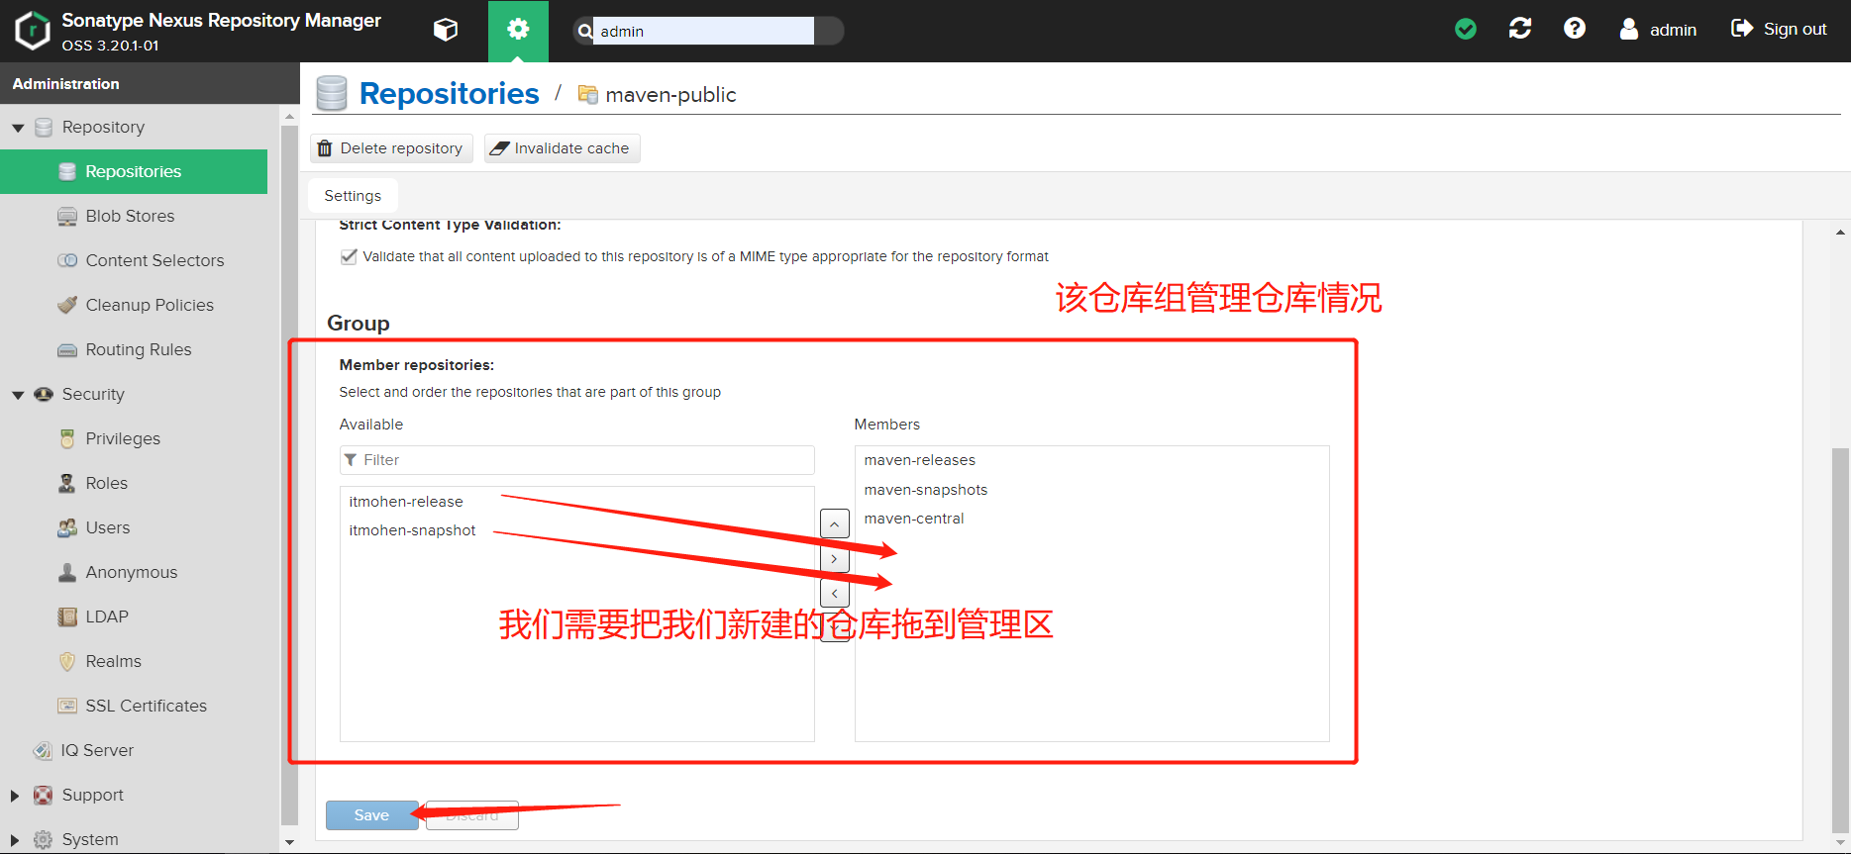Click the settings panel scrollbar up arrow

1840,233
